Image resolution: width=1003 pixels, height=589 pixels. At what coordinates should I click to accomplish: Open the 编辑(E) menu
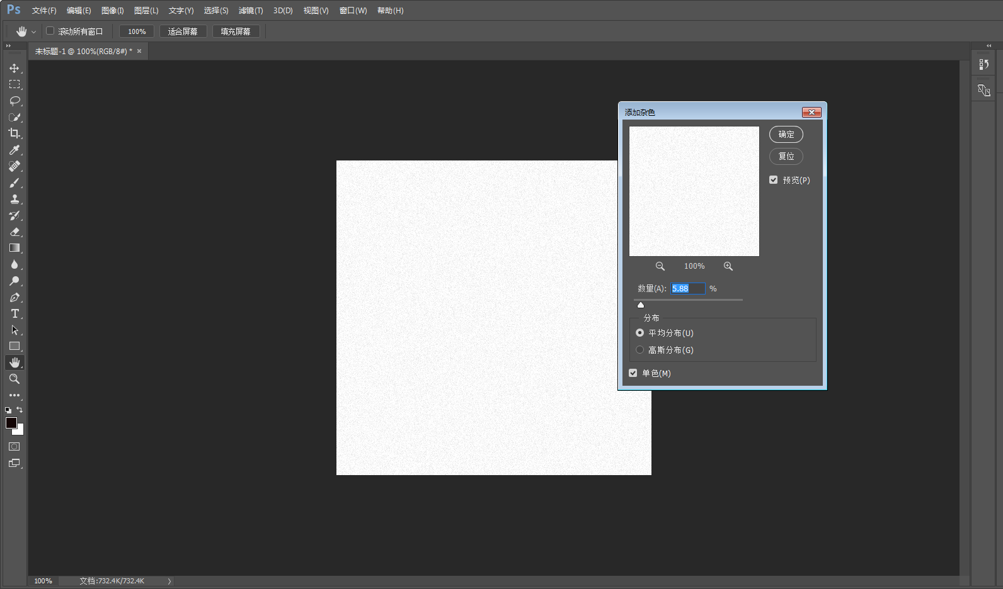point(79,11)
